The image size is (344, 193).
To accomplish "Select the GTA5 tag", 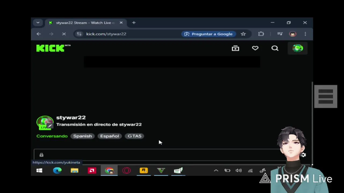I will coord(134,136).
